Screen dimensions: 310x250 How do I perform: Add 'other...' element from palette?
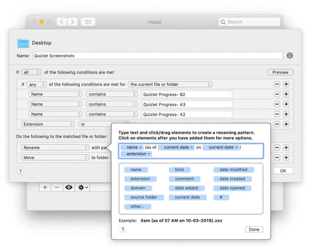point(137,207)
